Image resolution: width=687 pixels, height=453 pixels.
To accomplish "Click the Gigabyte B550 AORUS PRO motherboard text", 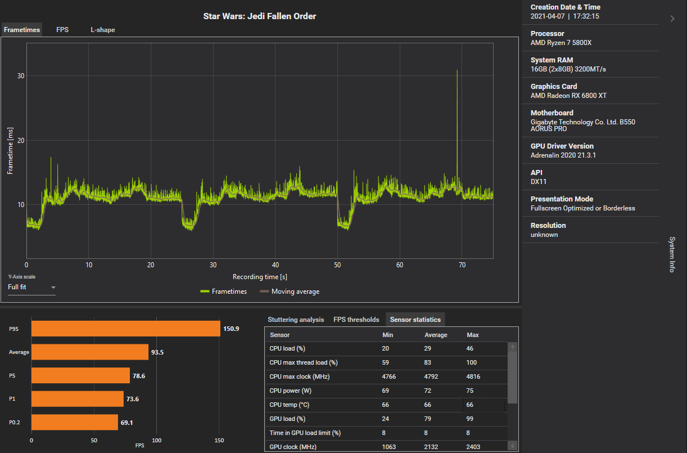I will (583, 125).
